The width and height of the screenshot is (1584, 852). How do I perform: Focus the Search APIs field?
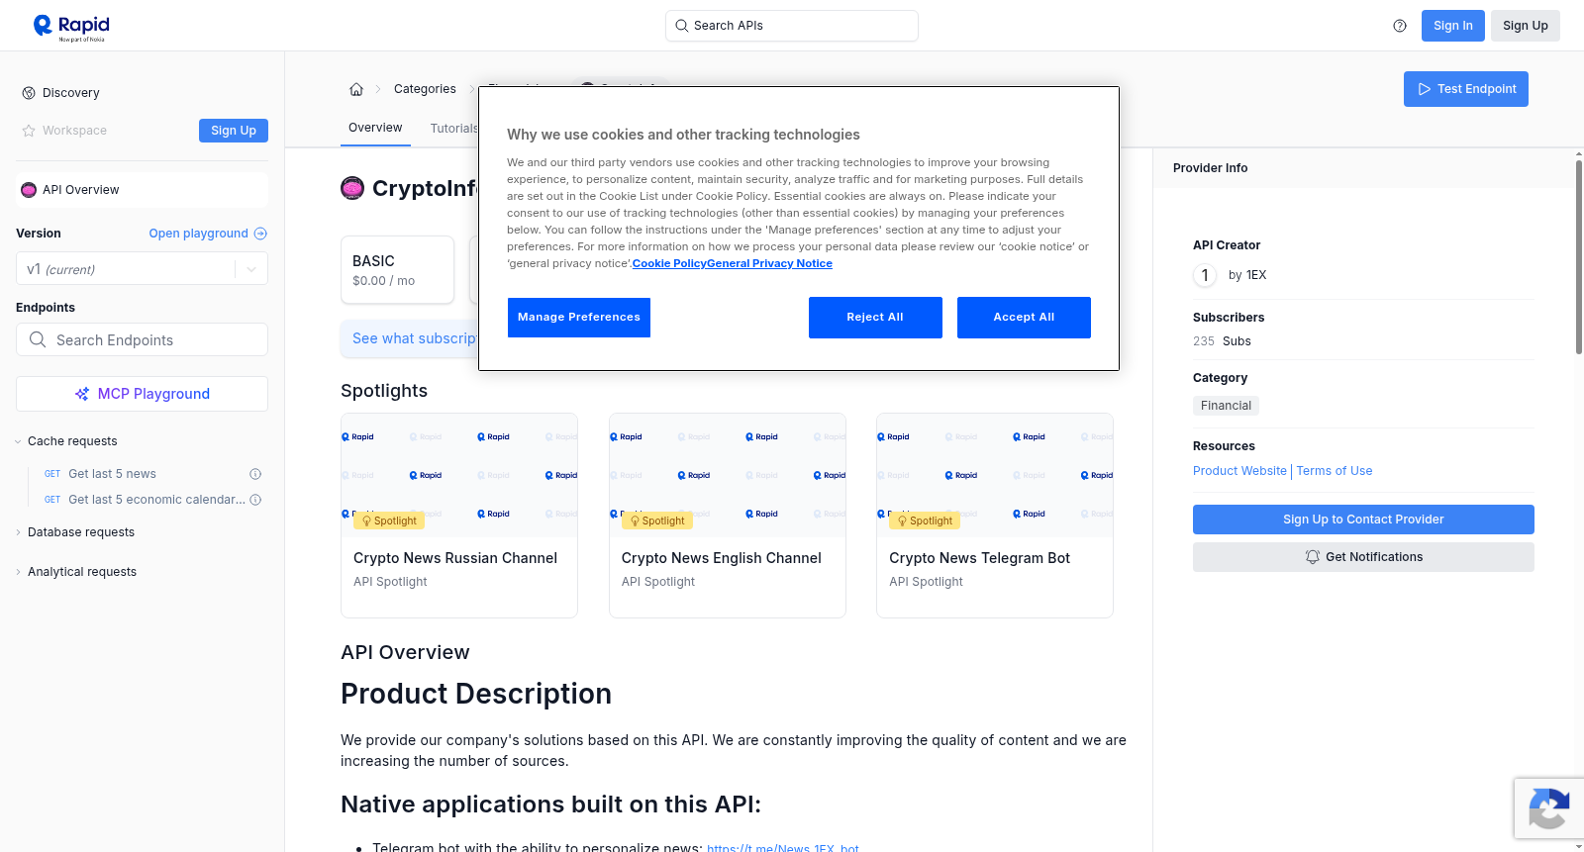[x=792, y=26]
